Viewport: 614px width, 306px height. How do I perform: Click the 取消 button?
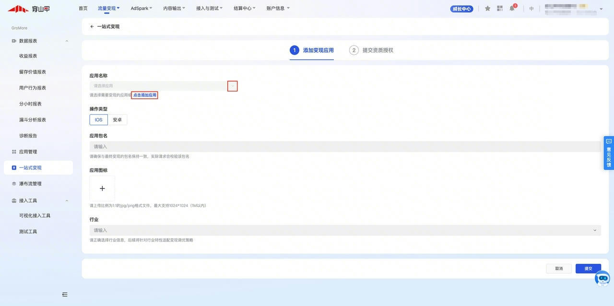click(559, 269)
